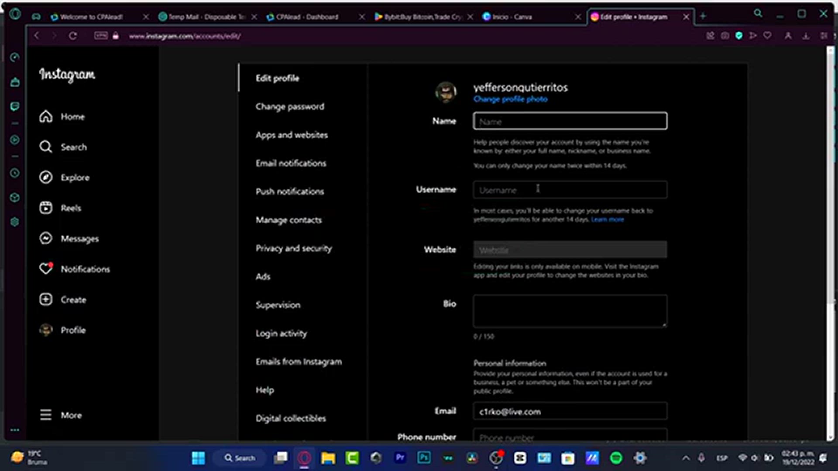Open Photoshop from the taskbar
Viewport: 838px width, 471px height.
click(x=424, y=458)
